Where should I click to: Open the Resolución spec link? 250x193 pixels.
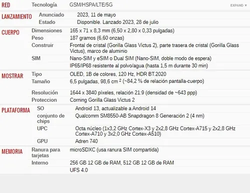(45, 93)
